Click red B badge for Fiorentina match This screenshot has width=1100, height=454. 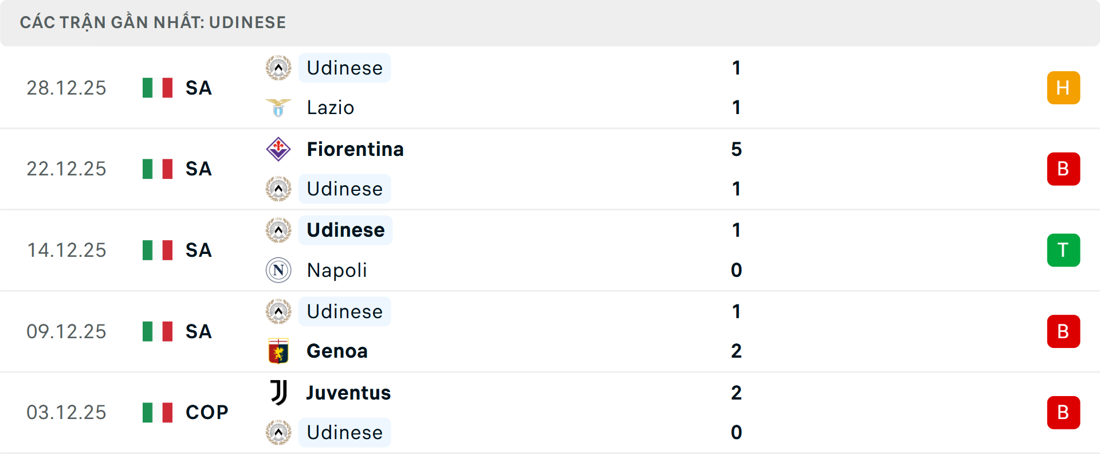(x=1063, y=169)
